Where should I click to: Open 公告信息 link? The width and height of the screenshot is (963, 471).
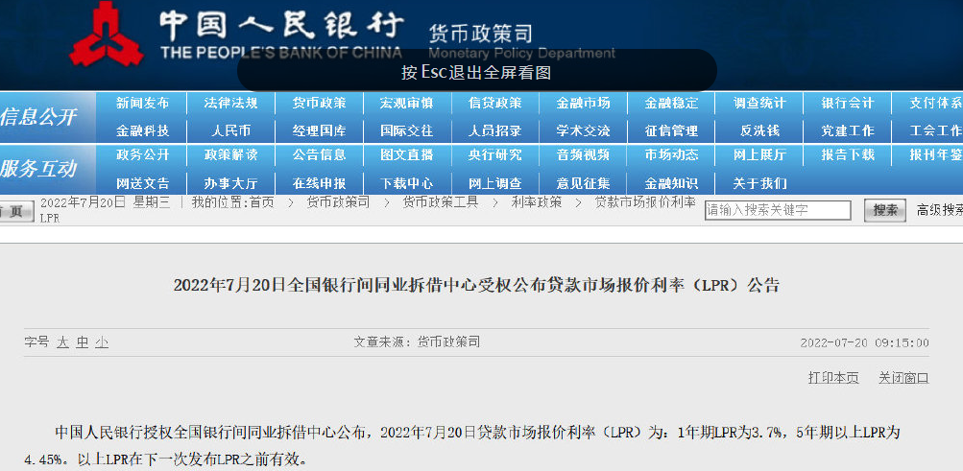(320, 154)
